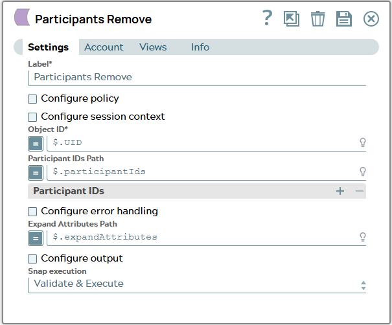Add a row to Participant IDs
392x325 pixels.
coord(340,191)
